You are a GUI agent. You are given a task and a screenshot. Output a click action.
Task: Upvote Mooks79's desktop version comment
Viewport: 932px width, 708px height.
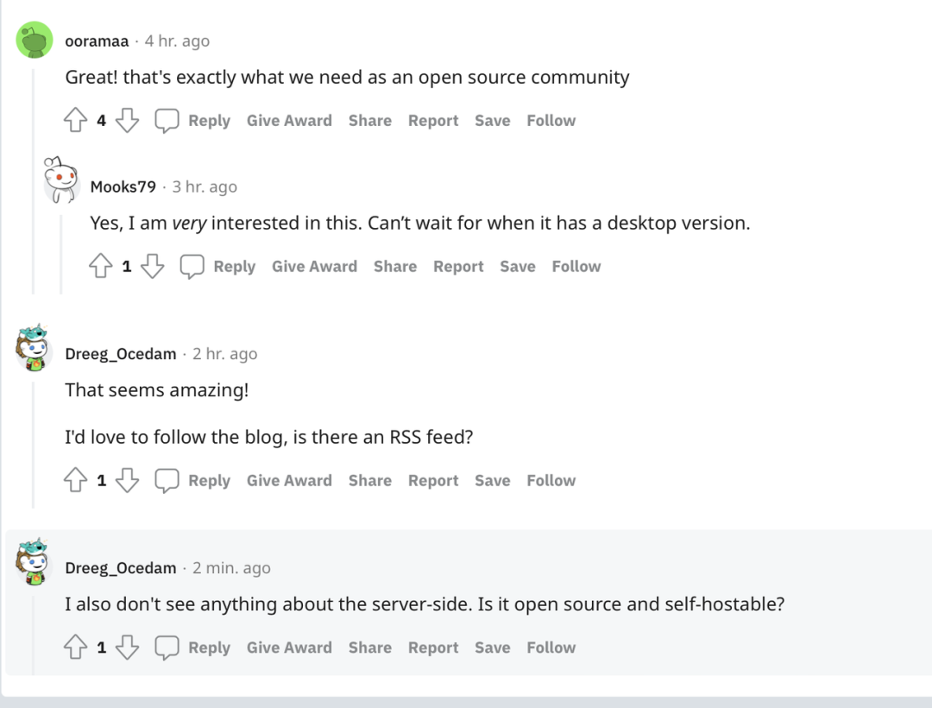coord(101,267)
